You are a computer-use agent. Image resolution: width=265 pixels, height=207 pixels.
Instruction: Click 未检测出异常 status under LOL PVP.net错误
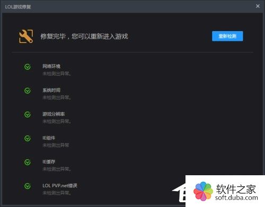point(57,193)
